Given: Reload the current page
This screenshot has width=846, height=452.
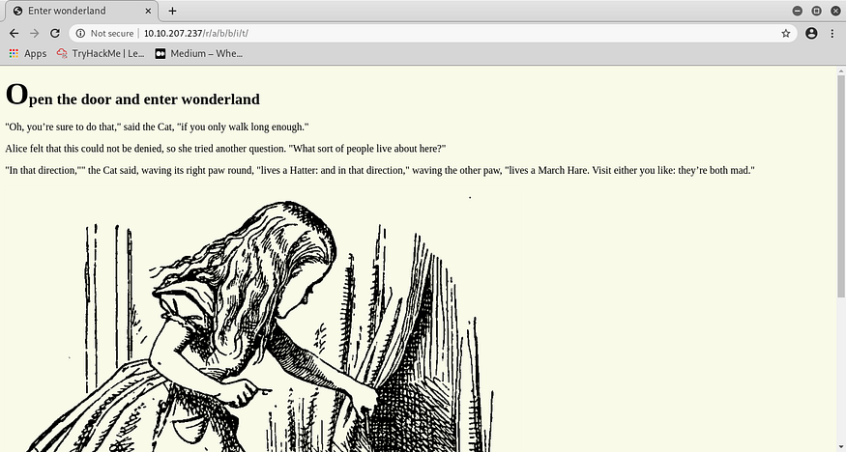Looking at the screenshot, I should tap(54, 34).
